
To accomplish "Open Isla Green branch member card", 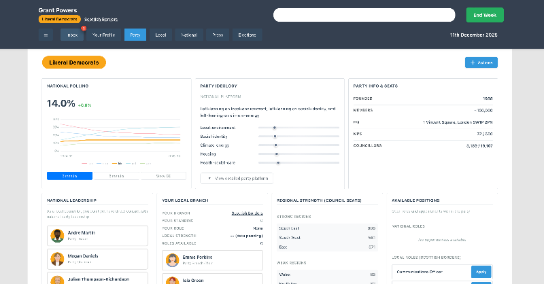I will pyautogui.click(x=212, y=279).
